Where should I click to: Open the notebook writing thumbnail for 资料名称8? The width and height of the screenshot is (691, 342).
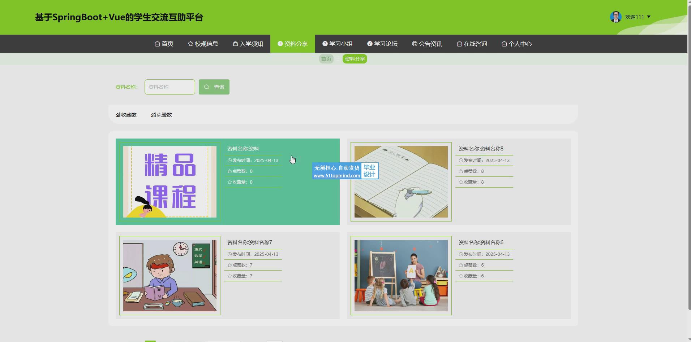401,182
